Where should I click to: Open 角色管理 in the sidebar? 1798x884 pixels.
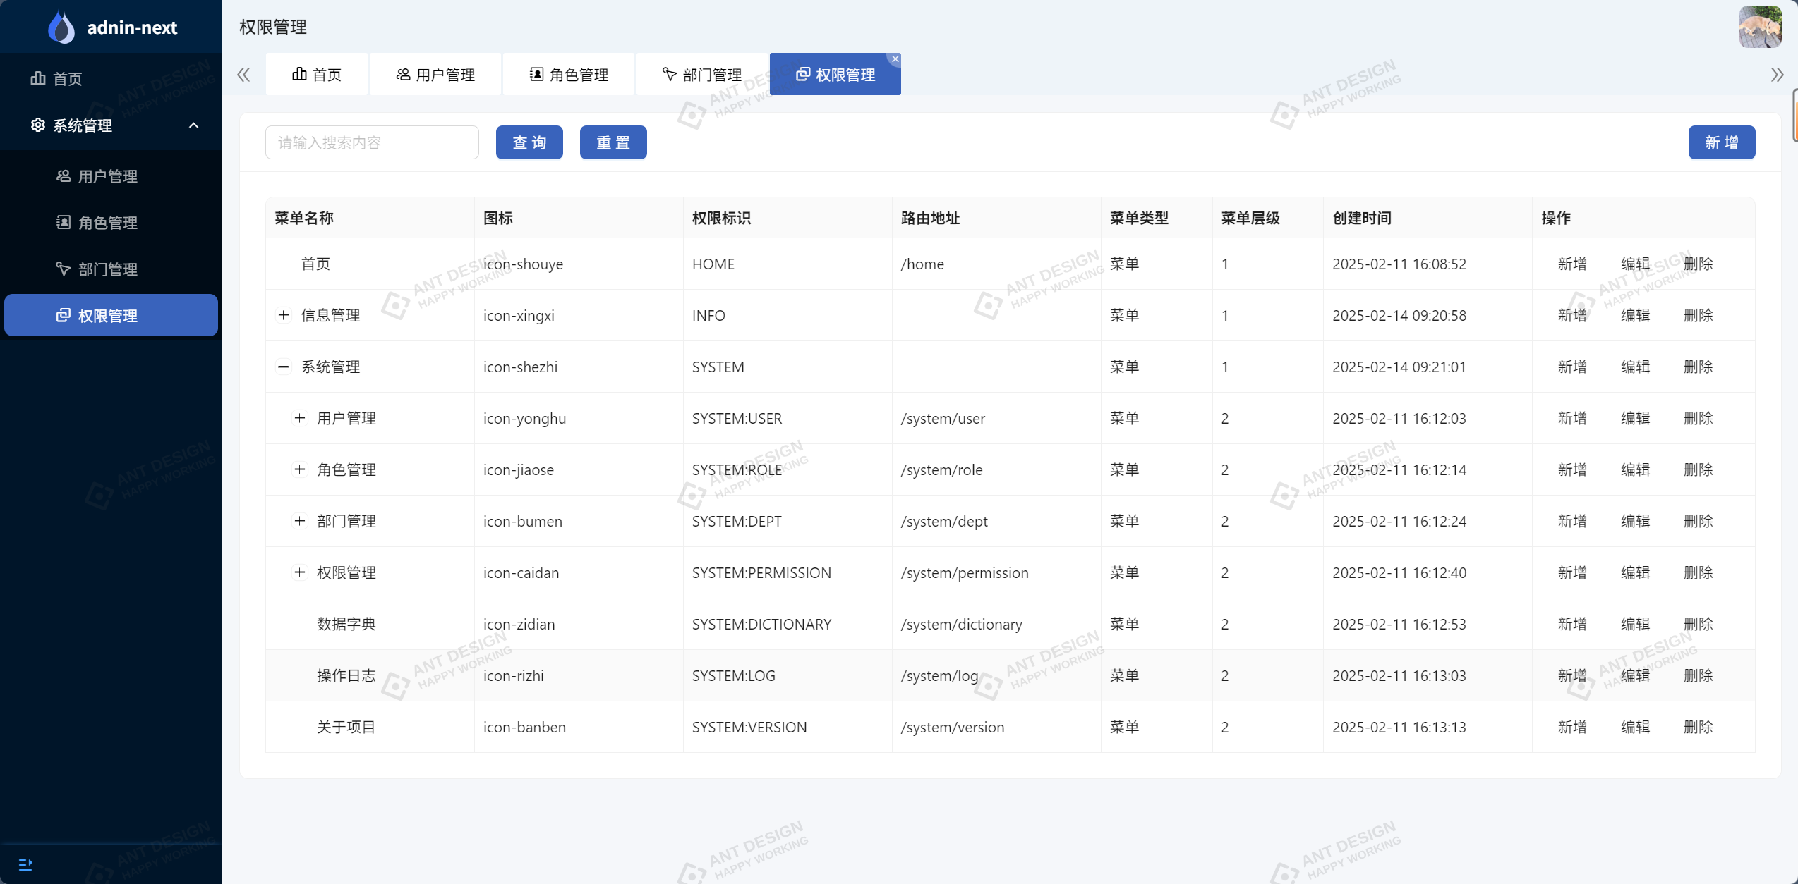[x=107, y=223]
